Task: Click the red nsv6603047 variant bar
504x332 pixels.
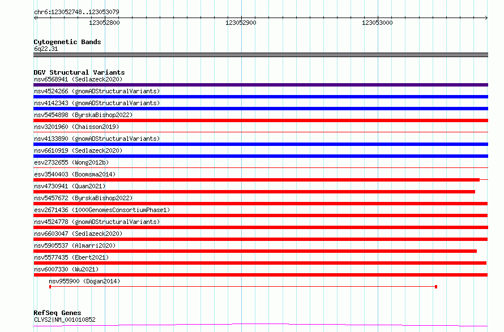Action: [260, 239]
